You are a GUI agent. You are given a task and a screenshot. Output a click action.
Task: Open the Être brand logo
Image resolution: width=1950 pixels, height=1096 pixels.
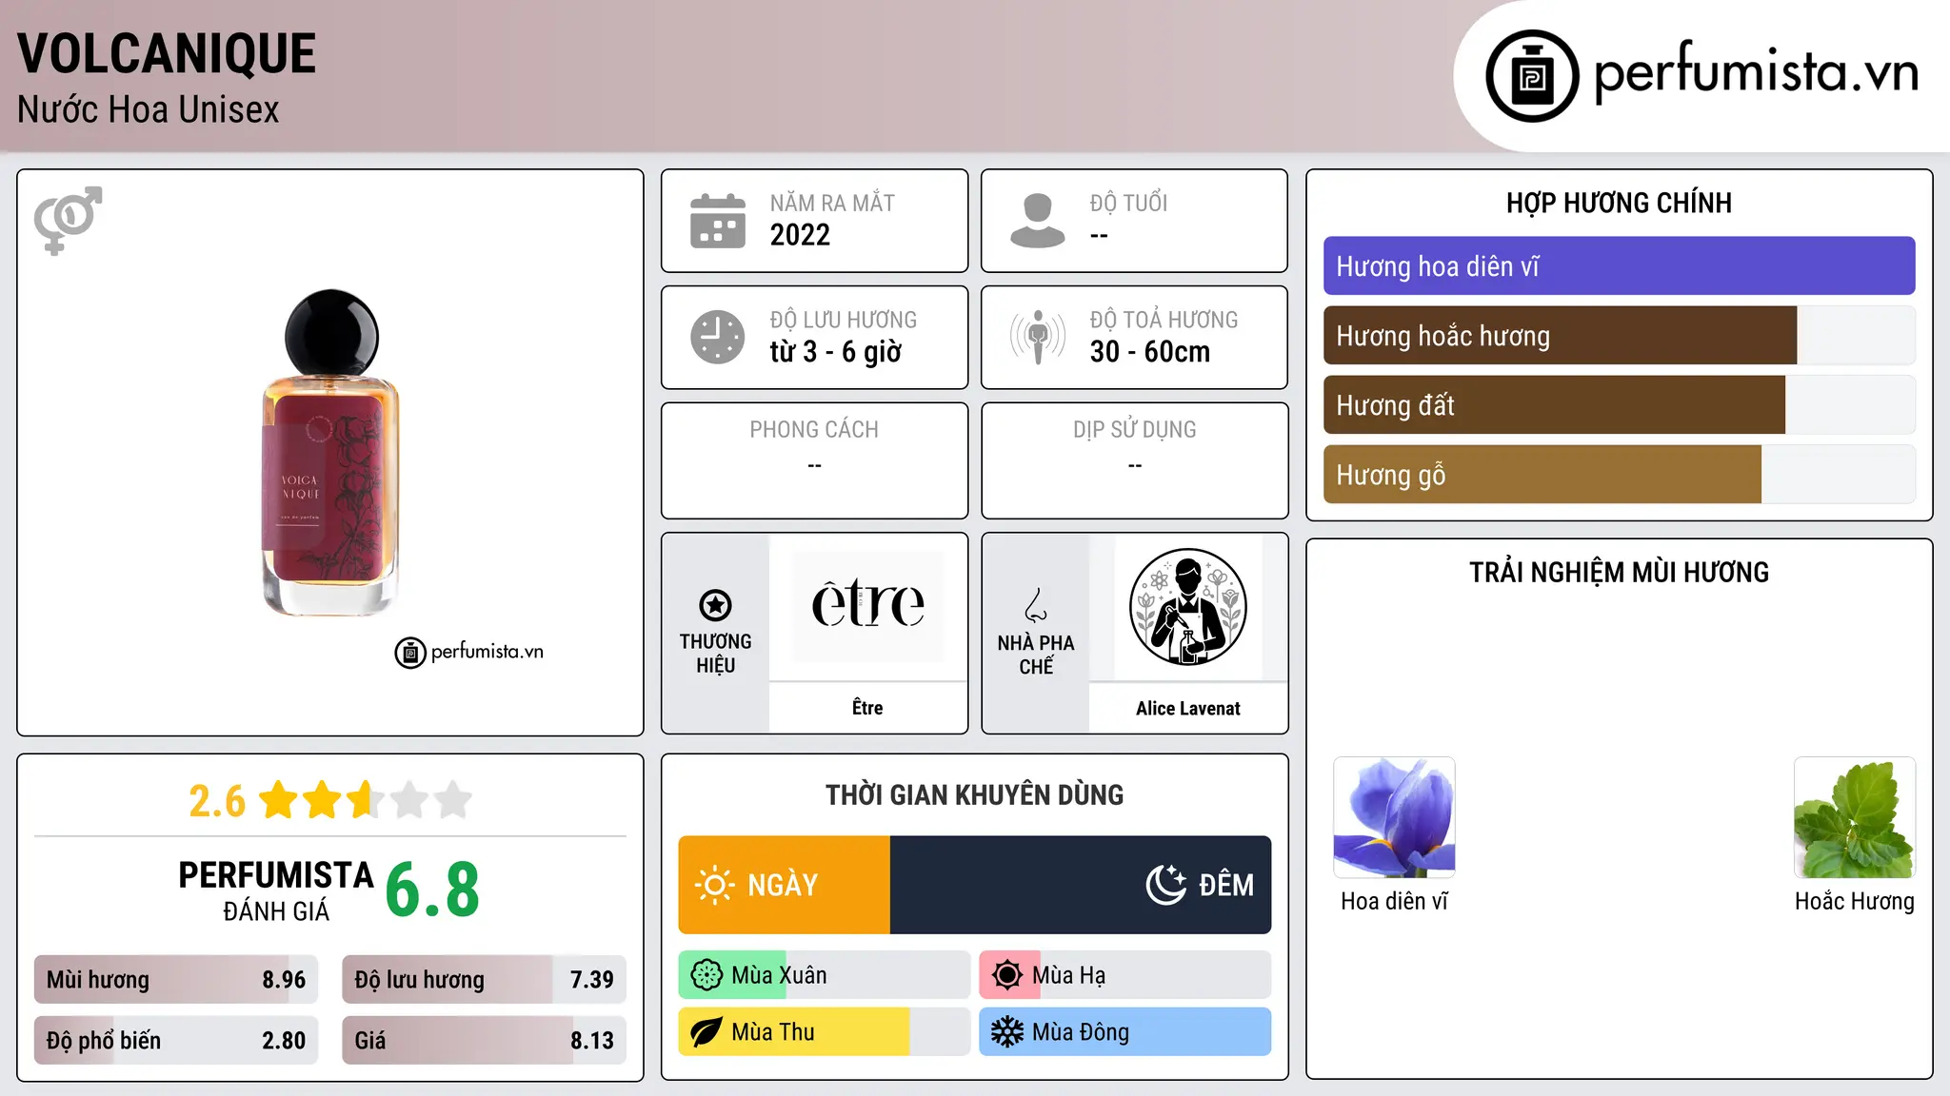pos(867,606)
